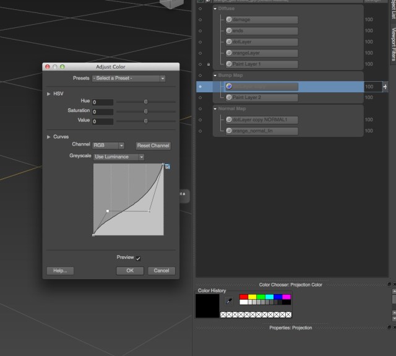Toggle the Preview checkbox
This screenshot has height=356, width=396.
[x=139, y=258]
